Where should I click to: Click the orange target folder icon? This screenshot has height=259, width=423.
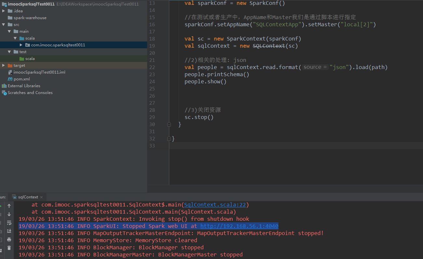coord(10,65)
